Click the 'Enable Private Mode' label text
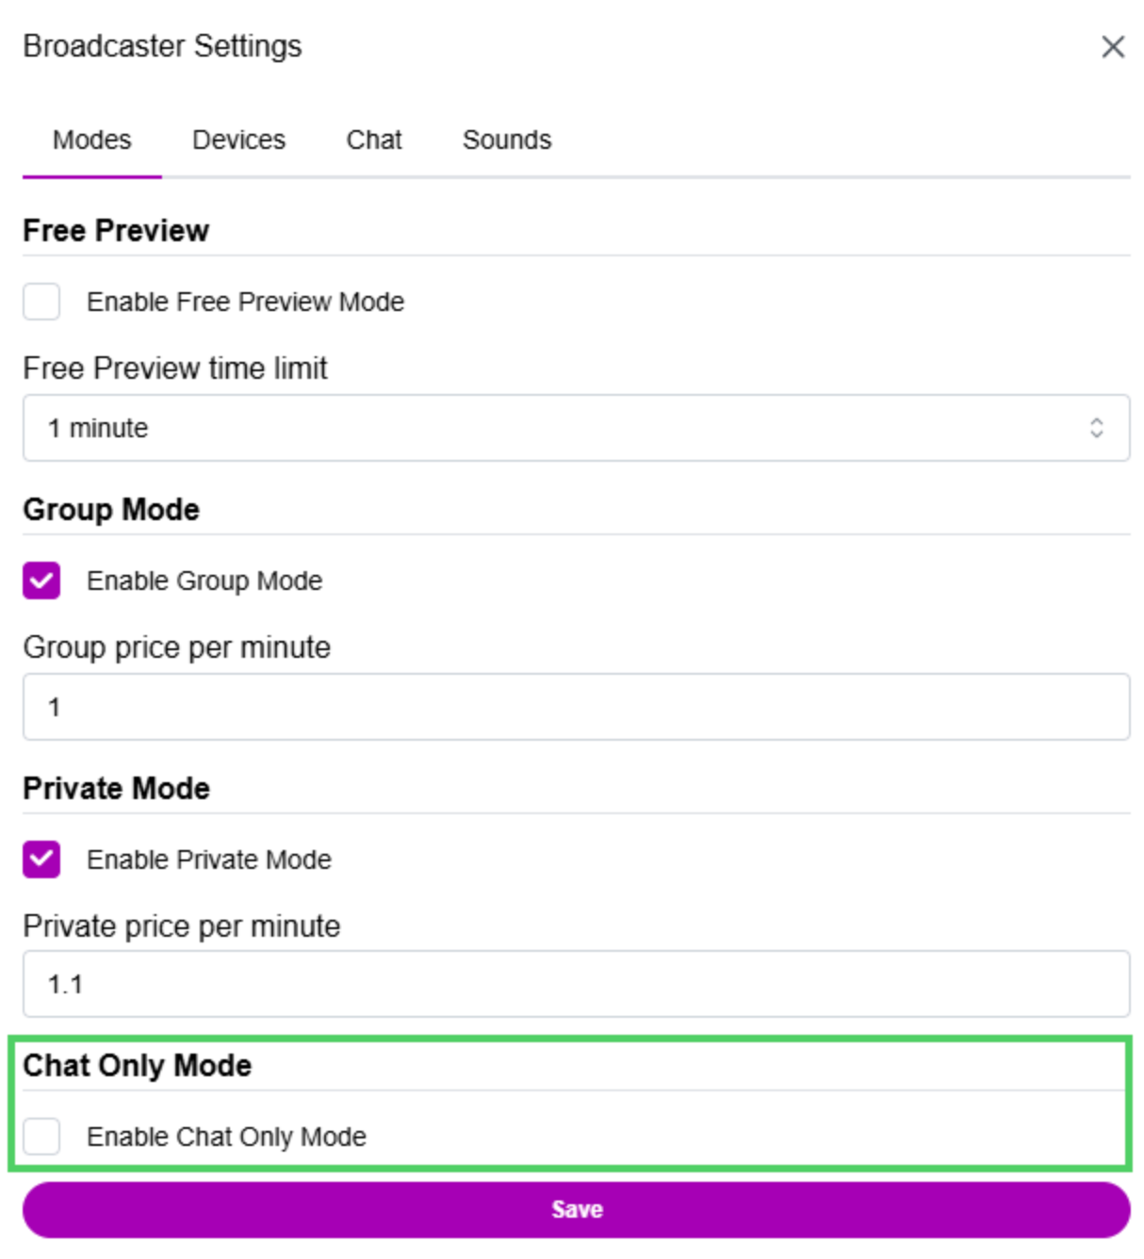 point(209,859)
